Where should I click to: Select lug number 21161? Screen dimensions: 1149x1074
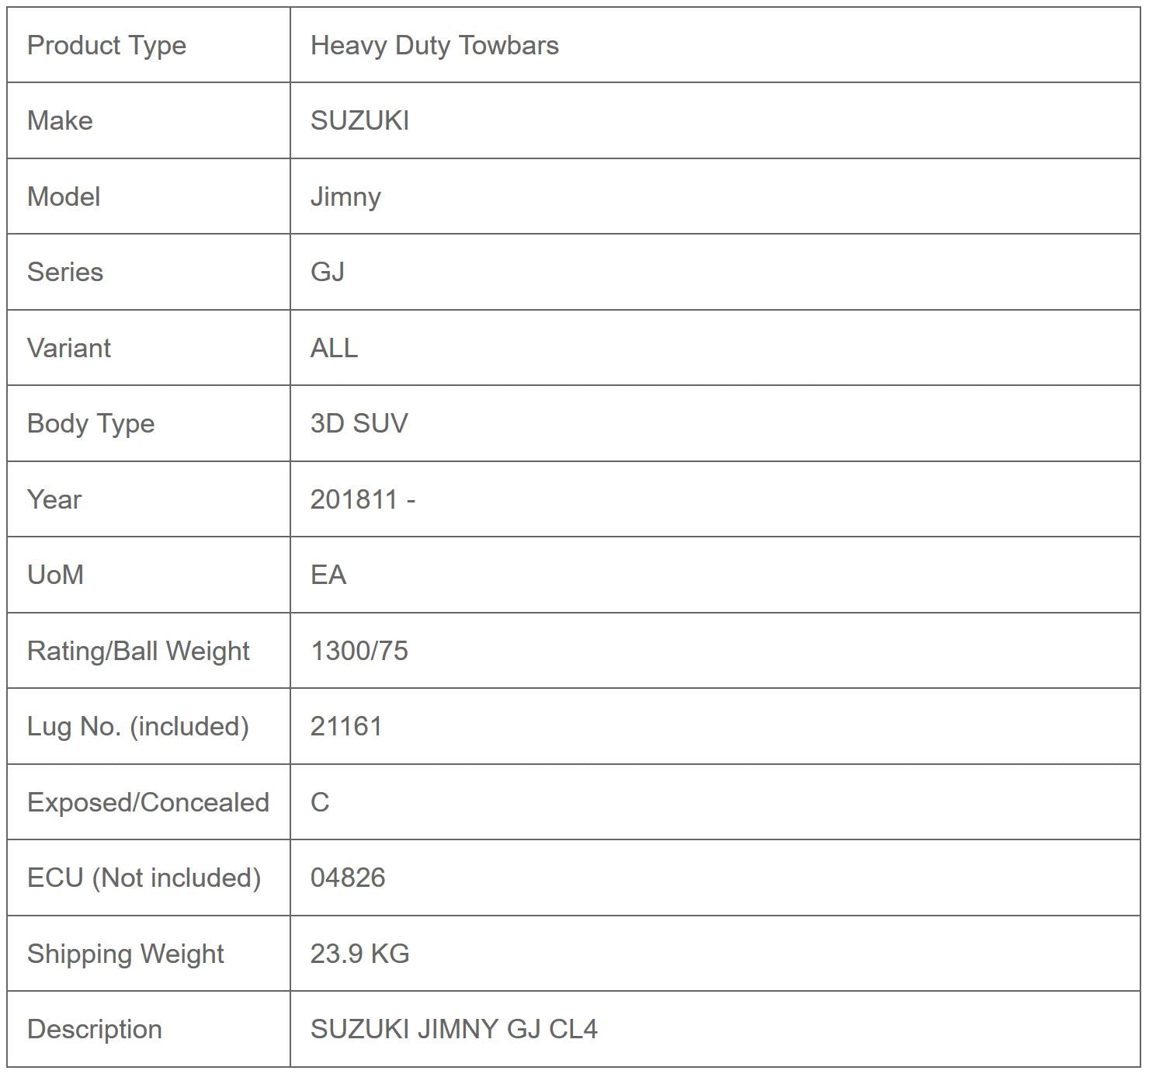click(x=346, y=726)
